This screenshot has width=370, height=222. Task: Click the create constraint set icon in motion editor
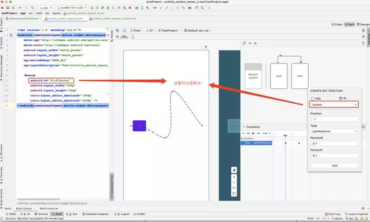[244, 43]
